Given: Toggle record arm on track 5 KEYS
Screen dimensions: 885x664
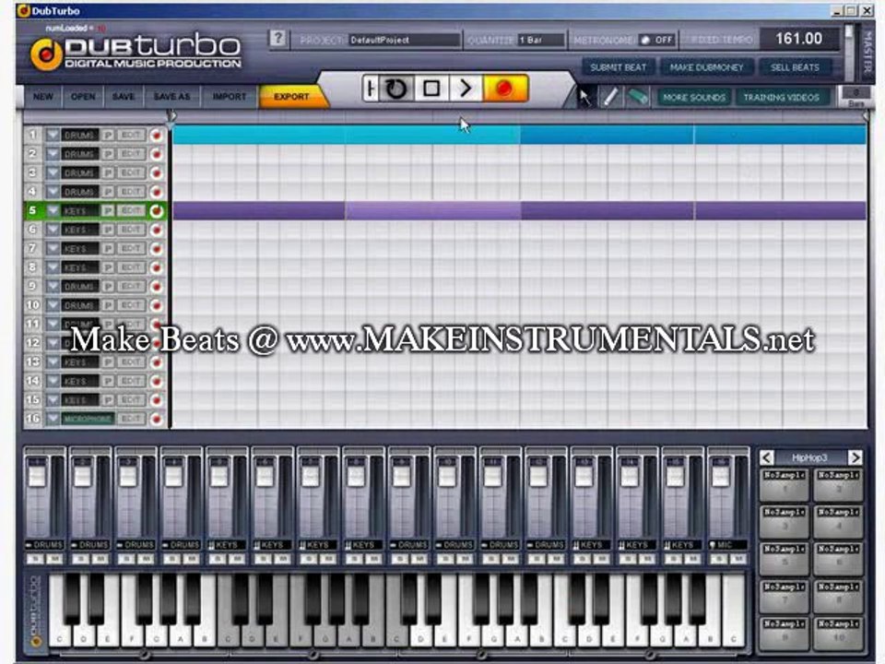Looking at the screenshot, I should tap(157, 210).
